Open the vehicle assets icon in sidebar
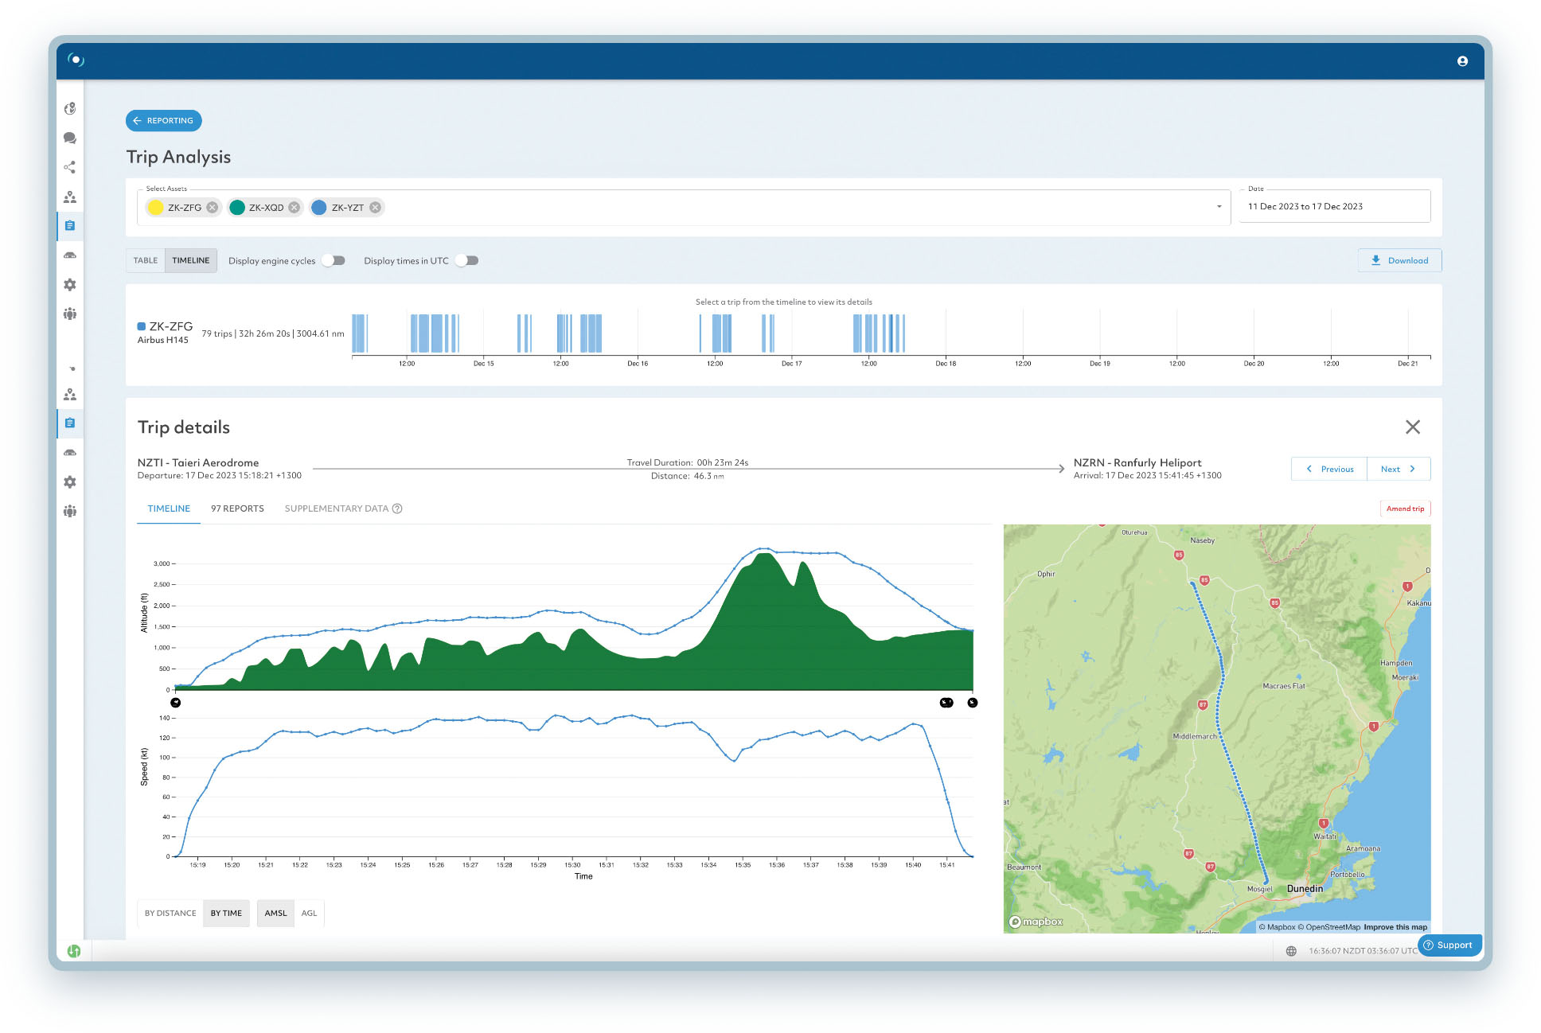Screen dimensions: 1541x1033 click(x=70, y=255)
